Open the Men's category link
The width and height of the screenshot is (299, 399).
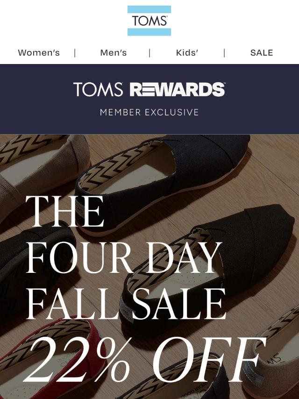[114, 53]
